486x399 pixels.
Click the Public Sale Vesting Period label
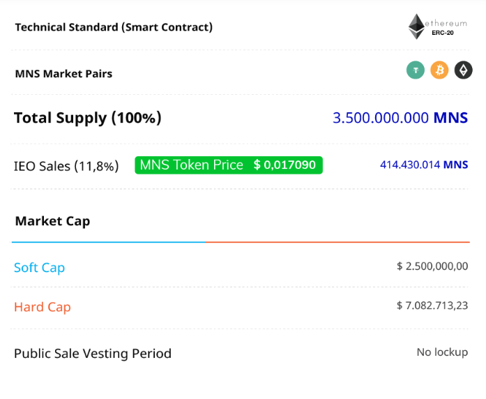(93, 354)
